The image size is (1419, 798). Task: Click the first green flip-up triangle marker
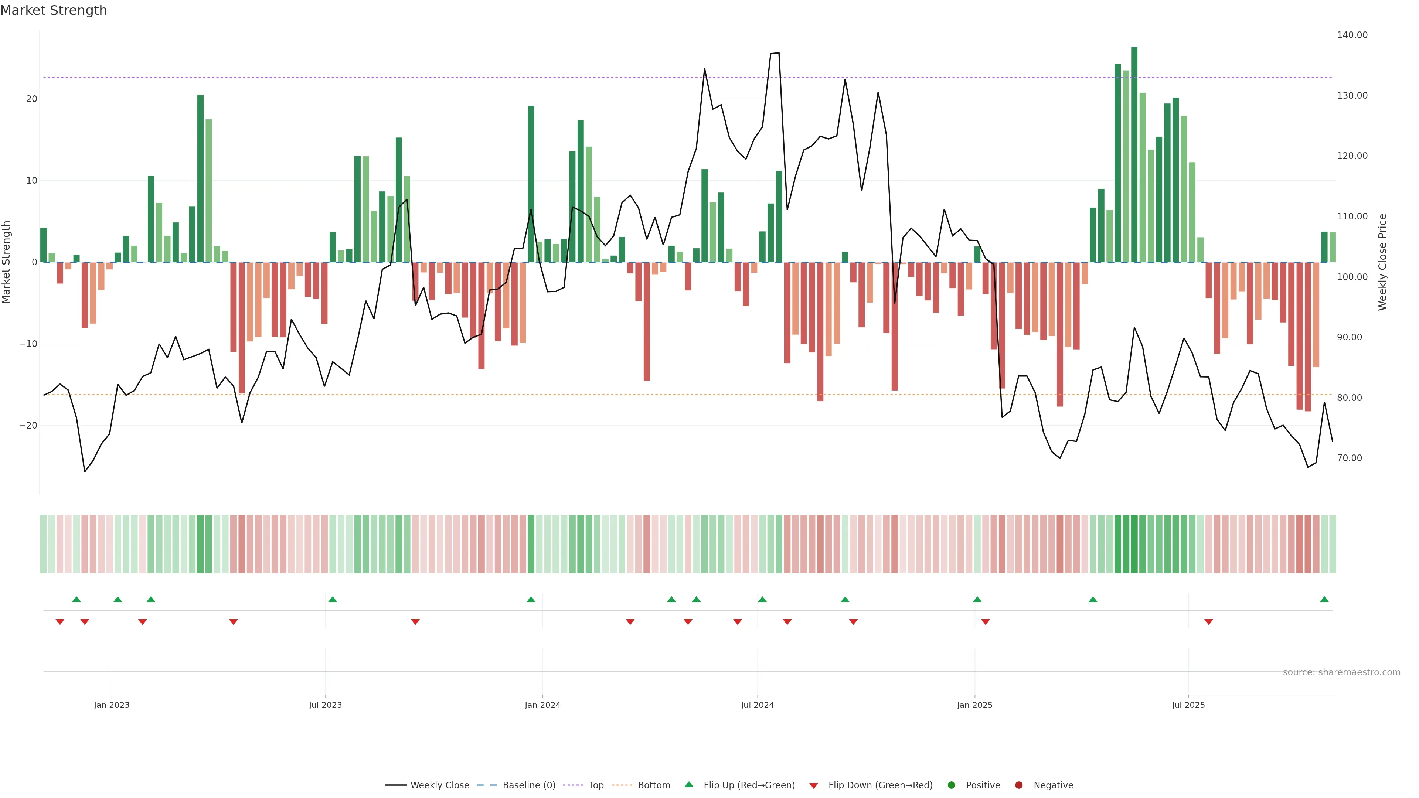[76, 599]
